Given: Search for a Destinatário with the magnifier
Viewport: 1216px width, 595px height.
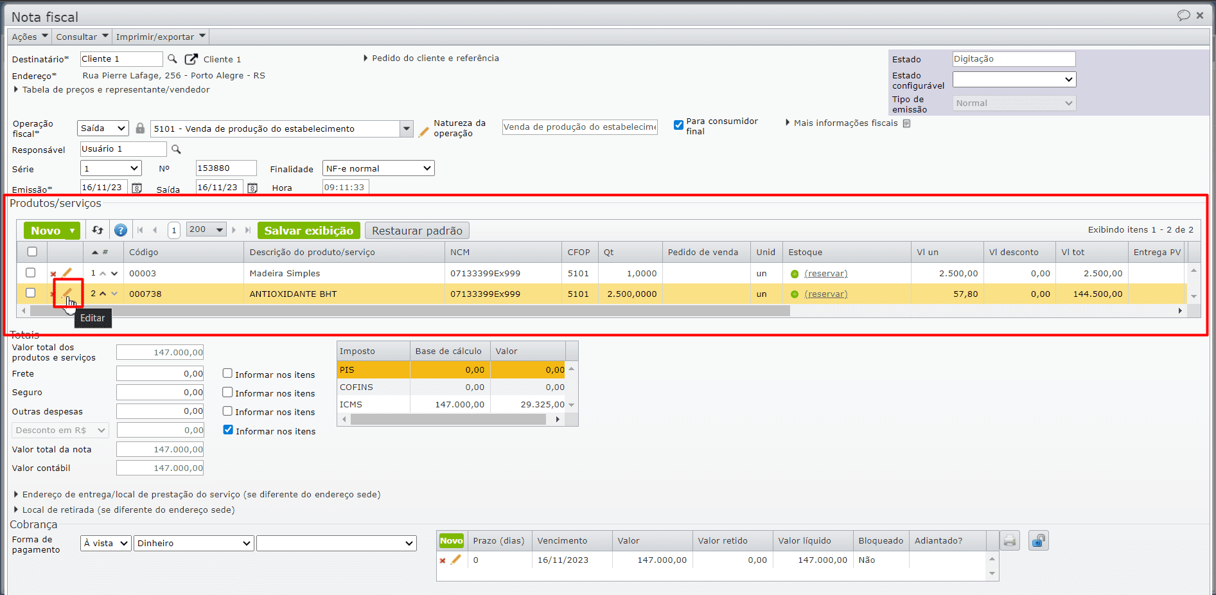Looking at the screenshot, I should click(x=172, y=59).
